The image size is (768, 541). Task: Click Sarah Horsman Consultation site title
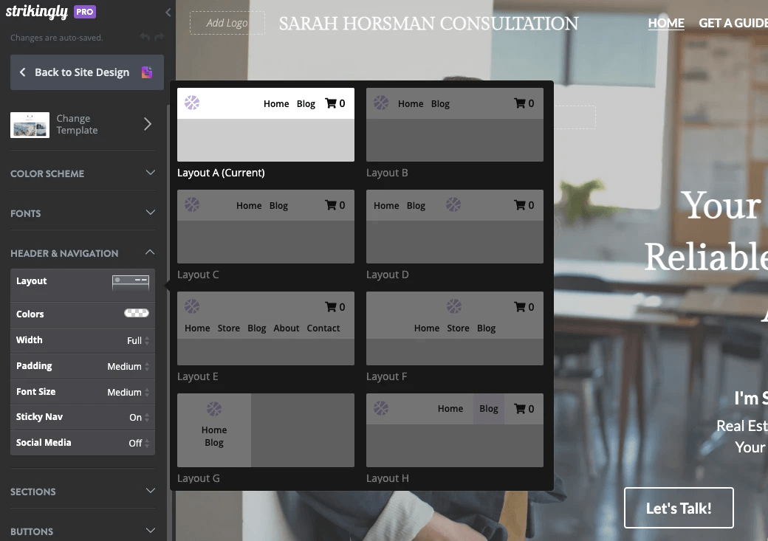click(x=428, y=24)
